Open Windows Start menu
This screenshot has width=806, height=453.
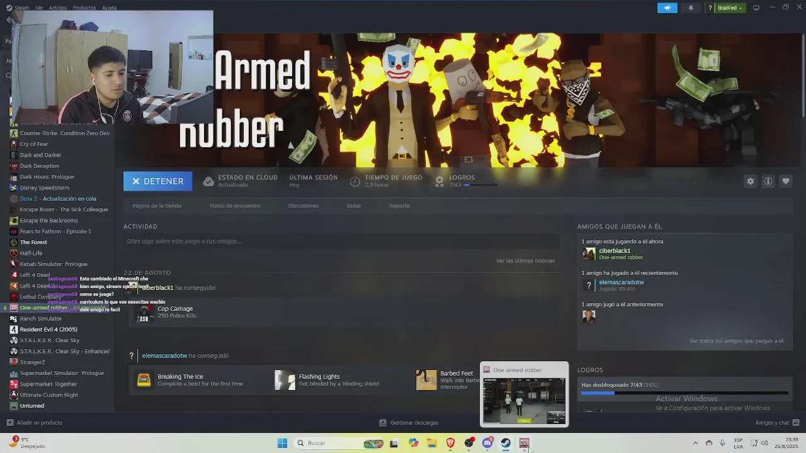[x=282, y=443]
